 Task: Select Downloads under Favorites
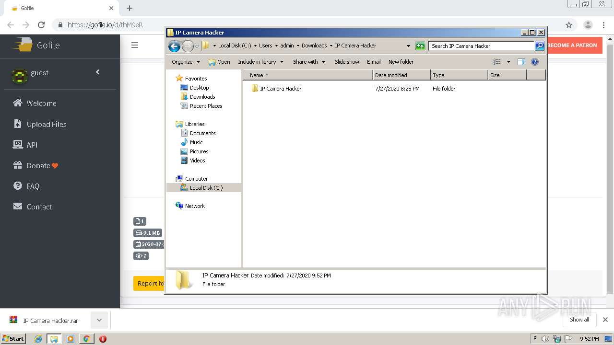[198, 97]
